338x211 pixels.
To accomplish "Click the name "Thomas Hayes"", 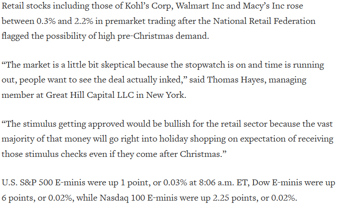I will pos(236,80).
